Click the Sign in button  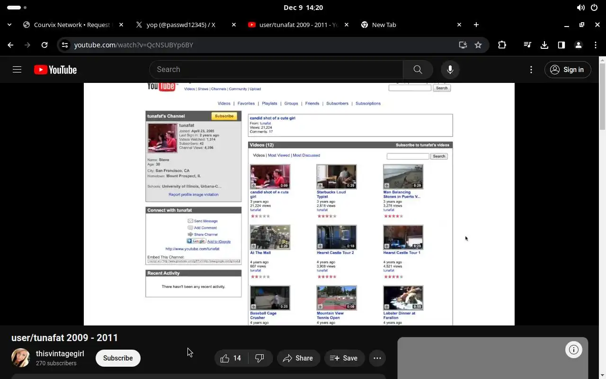[568, 70]
